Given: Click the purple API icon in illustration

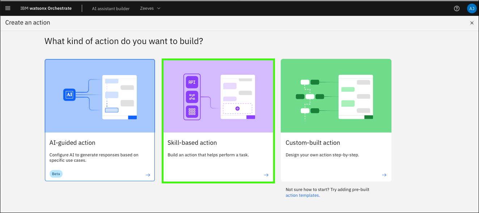Looking at the screenshot, I should pyautogui.click(x=192, y=82).
